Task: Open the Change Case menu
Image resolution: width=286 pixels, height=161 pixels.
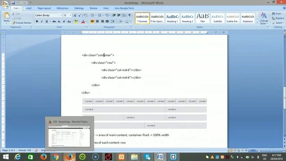Action: pos(70,21)
